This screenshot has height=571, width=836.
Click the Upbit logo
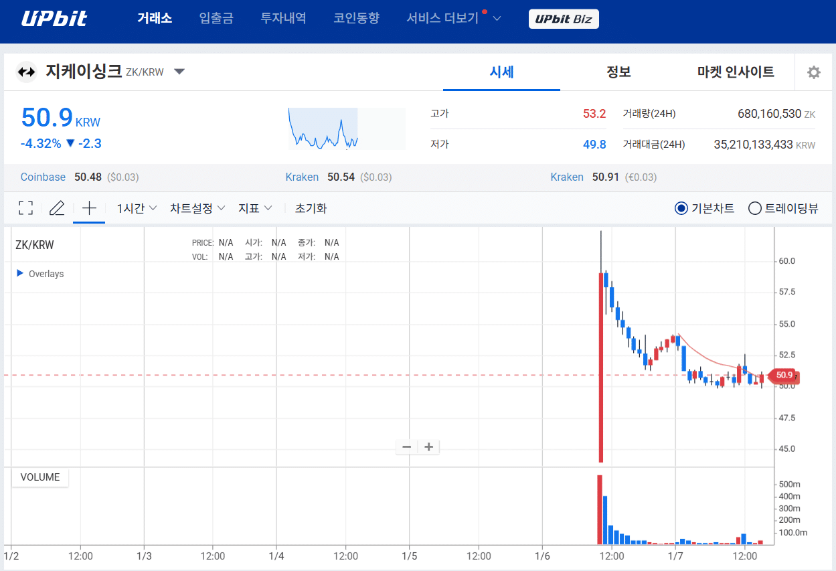tap(53, 19)
